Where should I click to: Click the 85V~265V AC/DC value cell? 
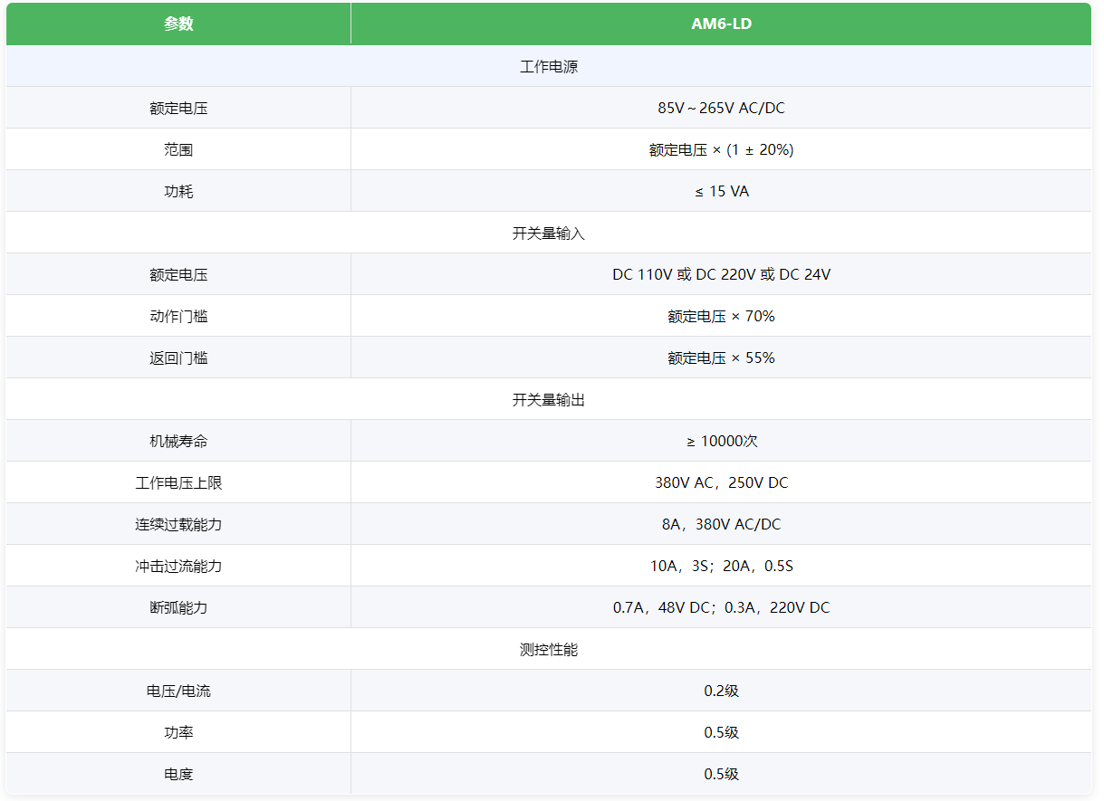(x=721, y=109)
